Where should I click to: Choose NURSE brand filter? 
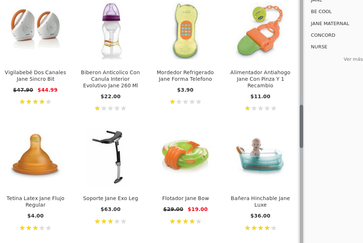click(319, 47)
